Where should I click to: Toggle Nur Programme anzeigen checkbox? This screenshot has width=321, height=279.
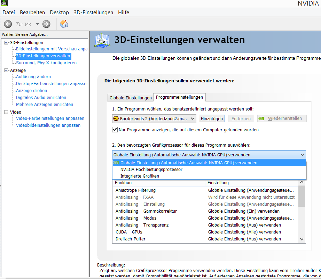tap(115, 130)
